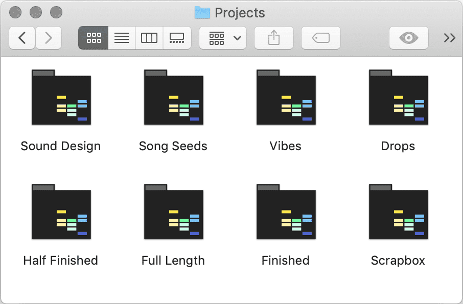This screenshot has width=463, height=304.
Task: Switch to list view
Action: click(x=122, y=38)
